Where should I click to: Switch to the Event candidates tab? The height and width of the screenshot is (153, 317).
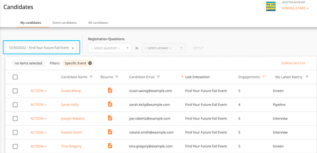click(65, 23)
